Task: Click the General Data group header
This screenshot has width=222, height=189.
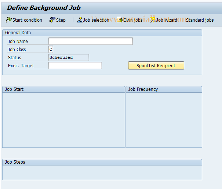Action: tap(102, 33)
